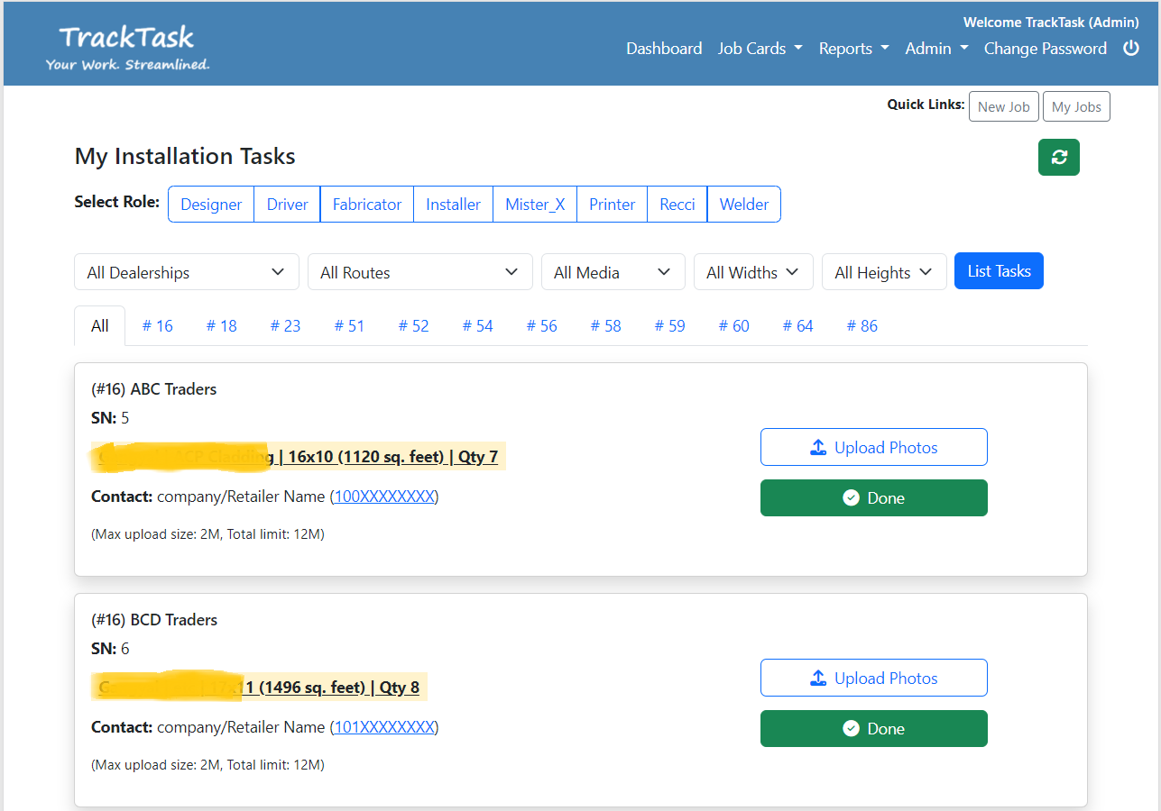The image size is (1161, 811).
Task: Upload photos for BCD Traders task
Action: (873, 679)
